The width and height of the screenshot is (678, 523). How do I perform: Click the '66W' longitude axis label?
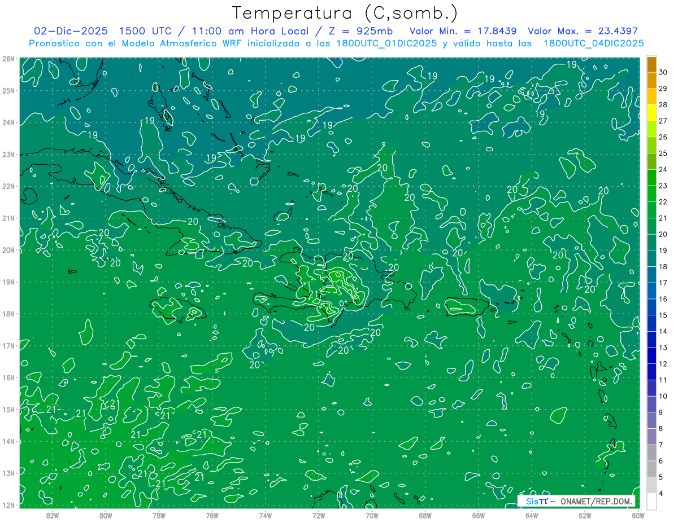pos(479,515)
